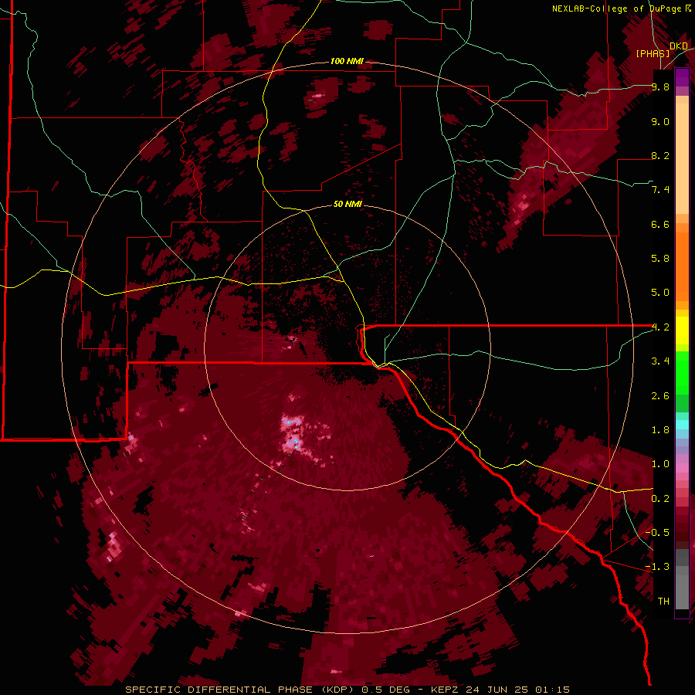Image resolution: width=695 pixels, height=695 pixels.
Task: Click the 01:15 timestamp in the caption
Action: pyautogui.click(x=552, y=690)
